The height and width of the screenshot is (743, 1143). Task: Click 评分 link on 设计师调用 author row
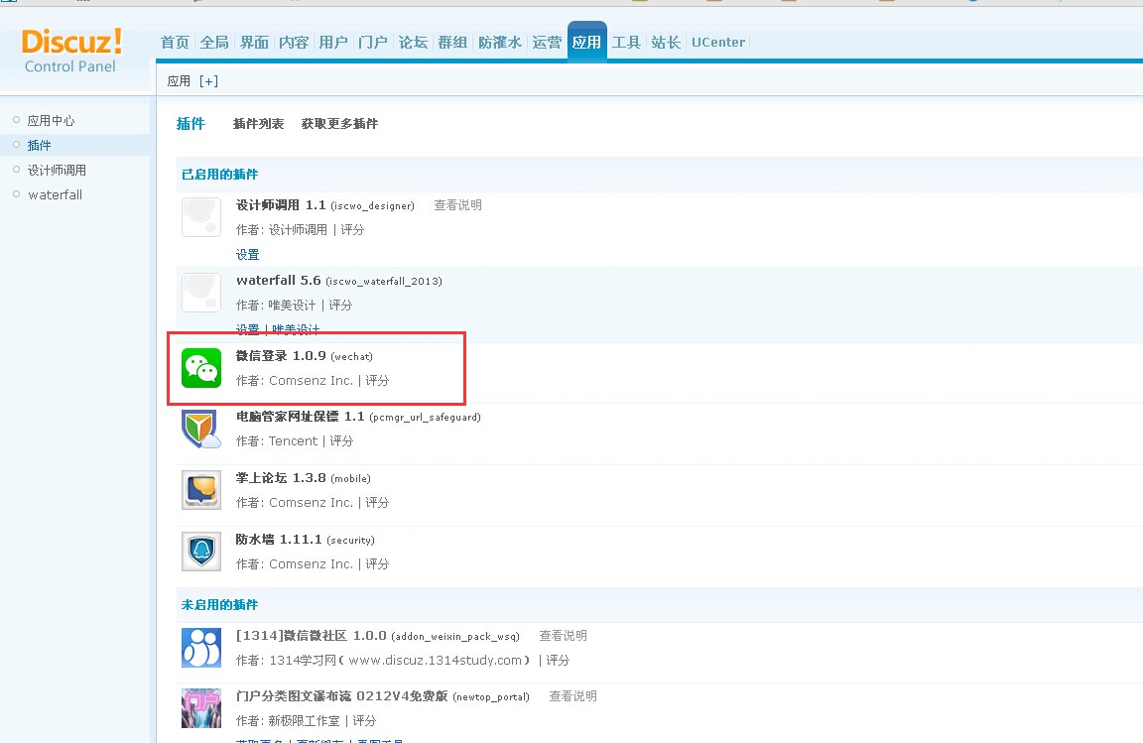352,230
